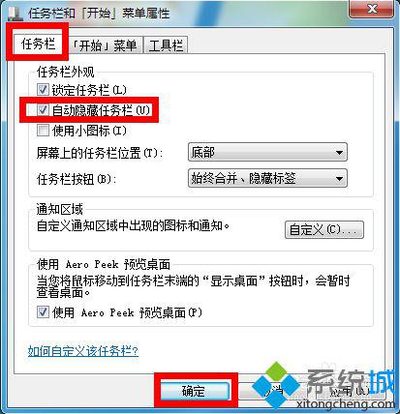Click the window icon in title bar
Viewport: 400px width, 414px height.
[15, 14]
